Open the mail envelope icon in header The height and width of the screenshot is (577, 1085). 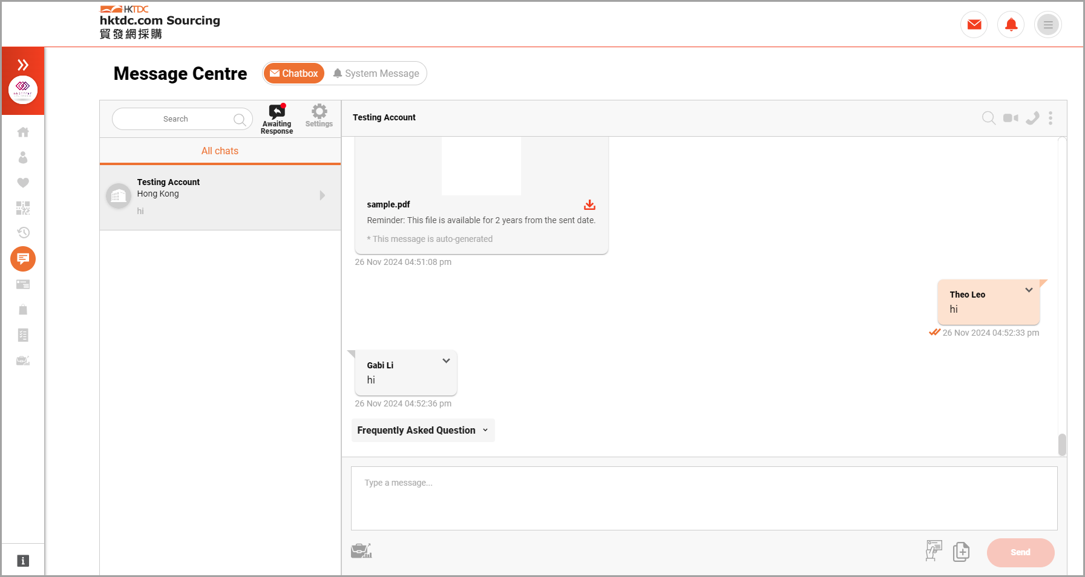[x=974, y=25]
